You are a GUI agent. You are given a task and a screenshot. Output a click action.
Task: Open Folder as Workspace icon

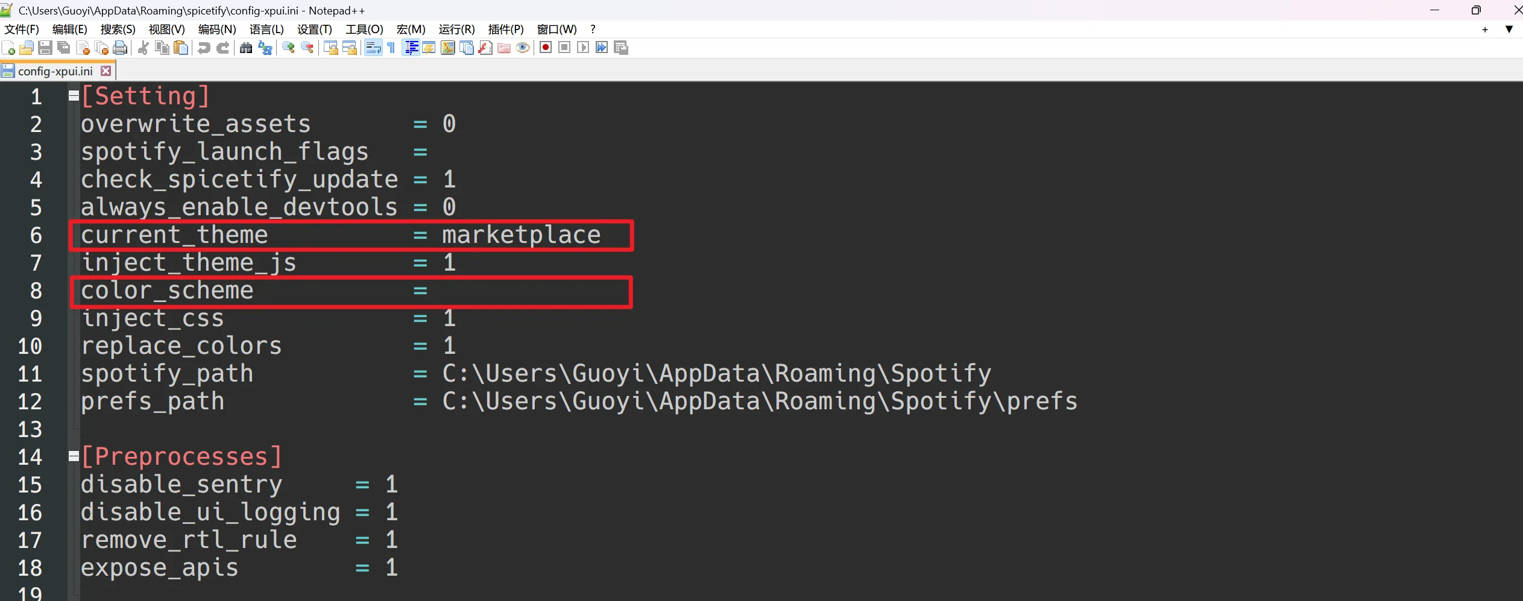pos(504,48)
